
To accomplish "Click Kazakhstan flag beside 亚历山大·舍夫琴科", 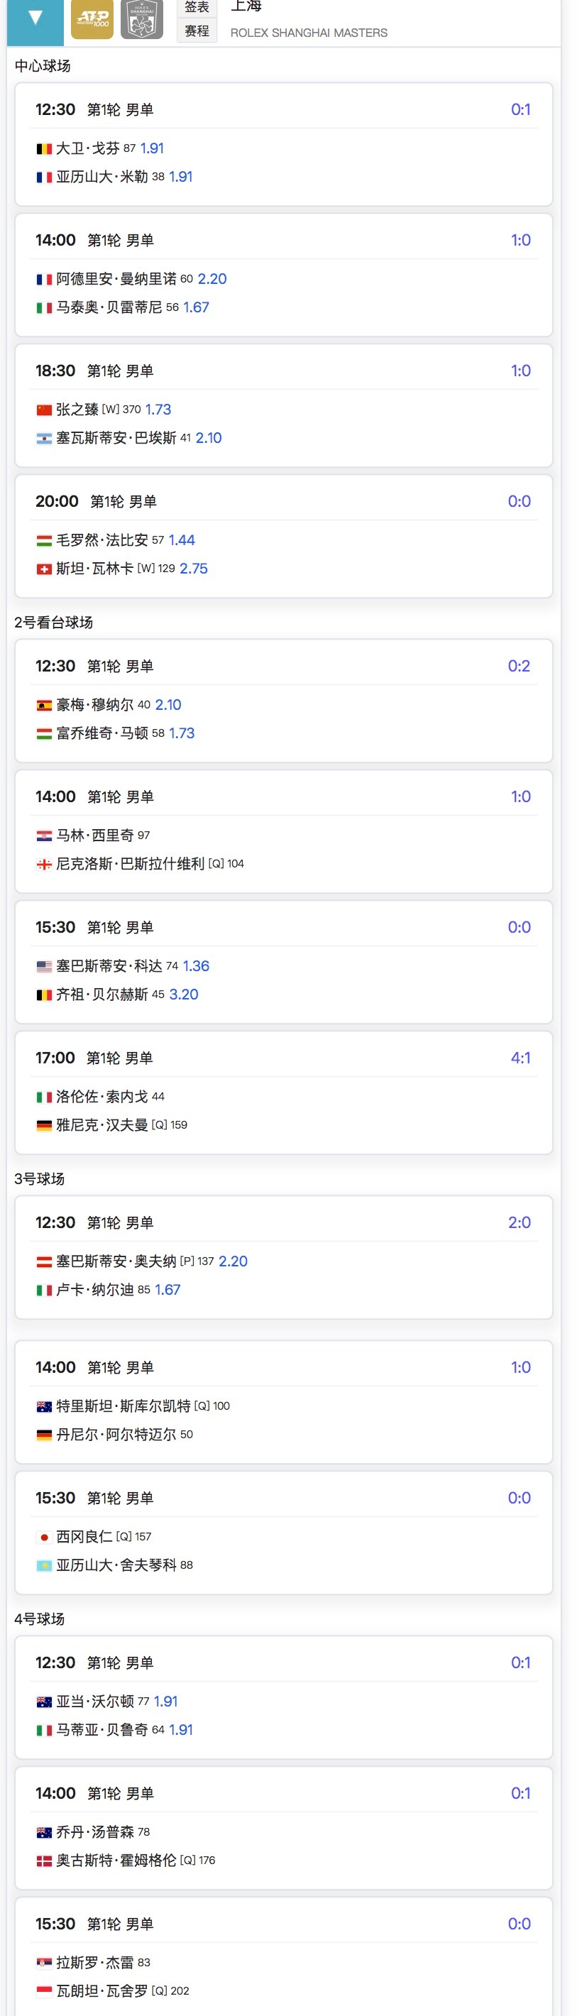I will [x=45, y=1565].
